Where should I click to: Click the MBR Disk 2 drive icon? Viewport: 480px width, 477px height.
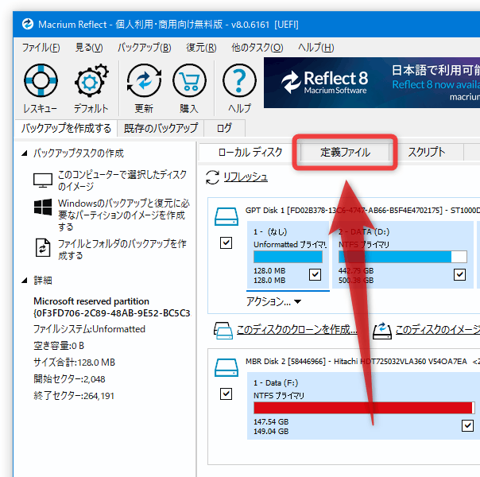pos(226,367)
